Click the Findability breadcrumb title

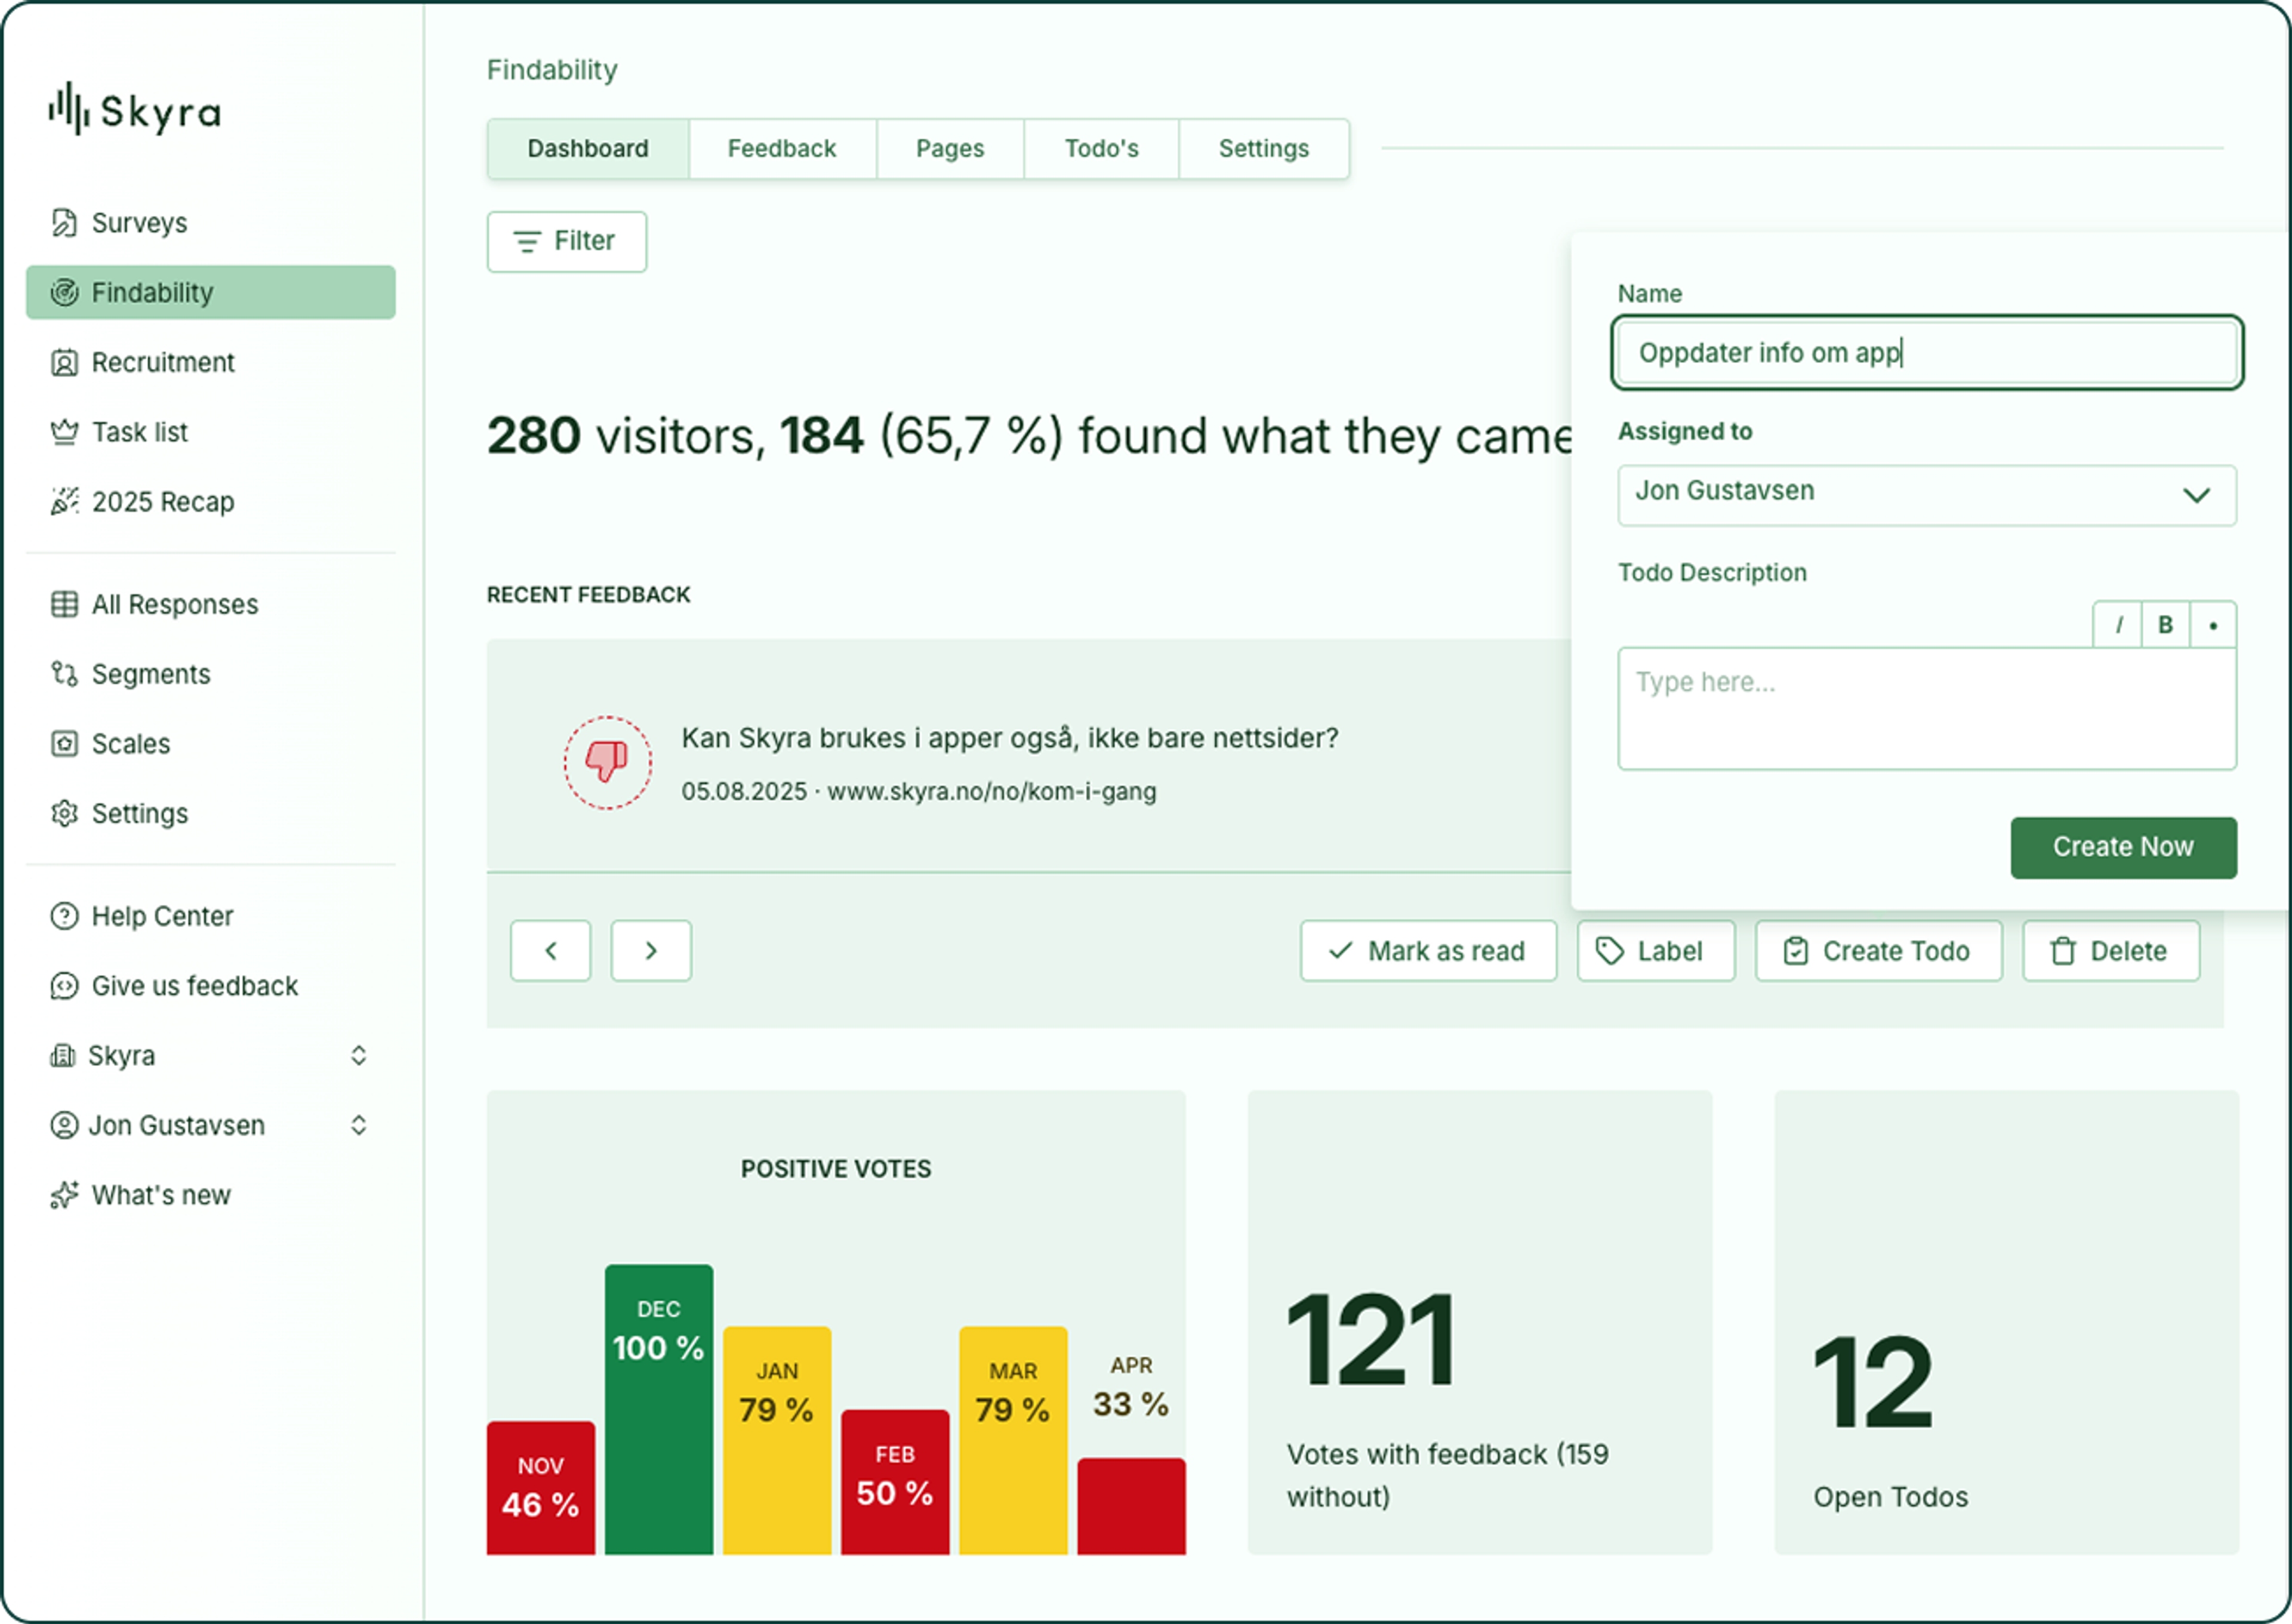[552, 70]
